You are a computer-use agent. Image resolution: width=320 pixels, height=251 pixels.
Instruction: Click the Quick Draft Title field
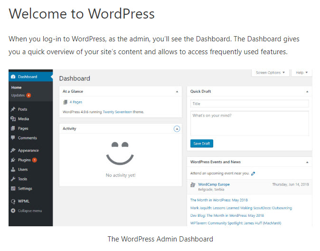point(249,104)
